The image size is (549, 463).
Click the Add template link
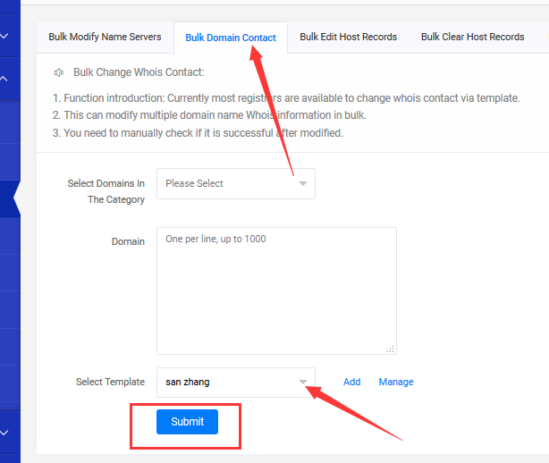[x=352, y=382]
